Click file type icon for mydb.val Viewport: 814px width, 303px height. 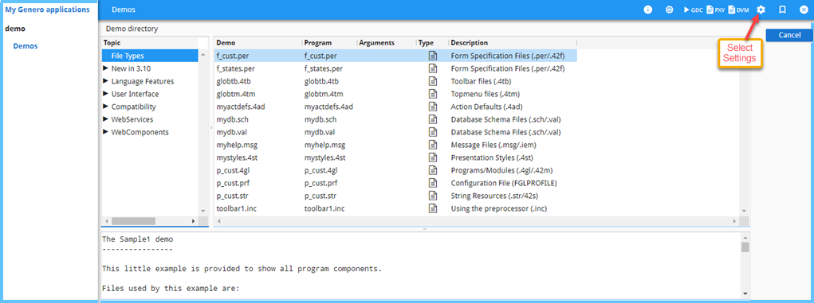point(432,132)
